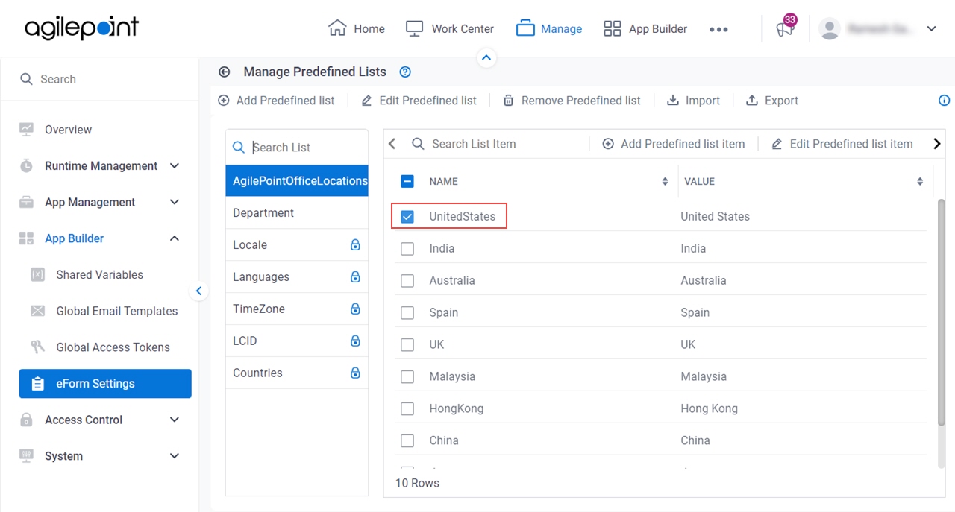This screenshot has height=512, width=955.
Task: Click Edit Predefined list
Action: 419,101
